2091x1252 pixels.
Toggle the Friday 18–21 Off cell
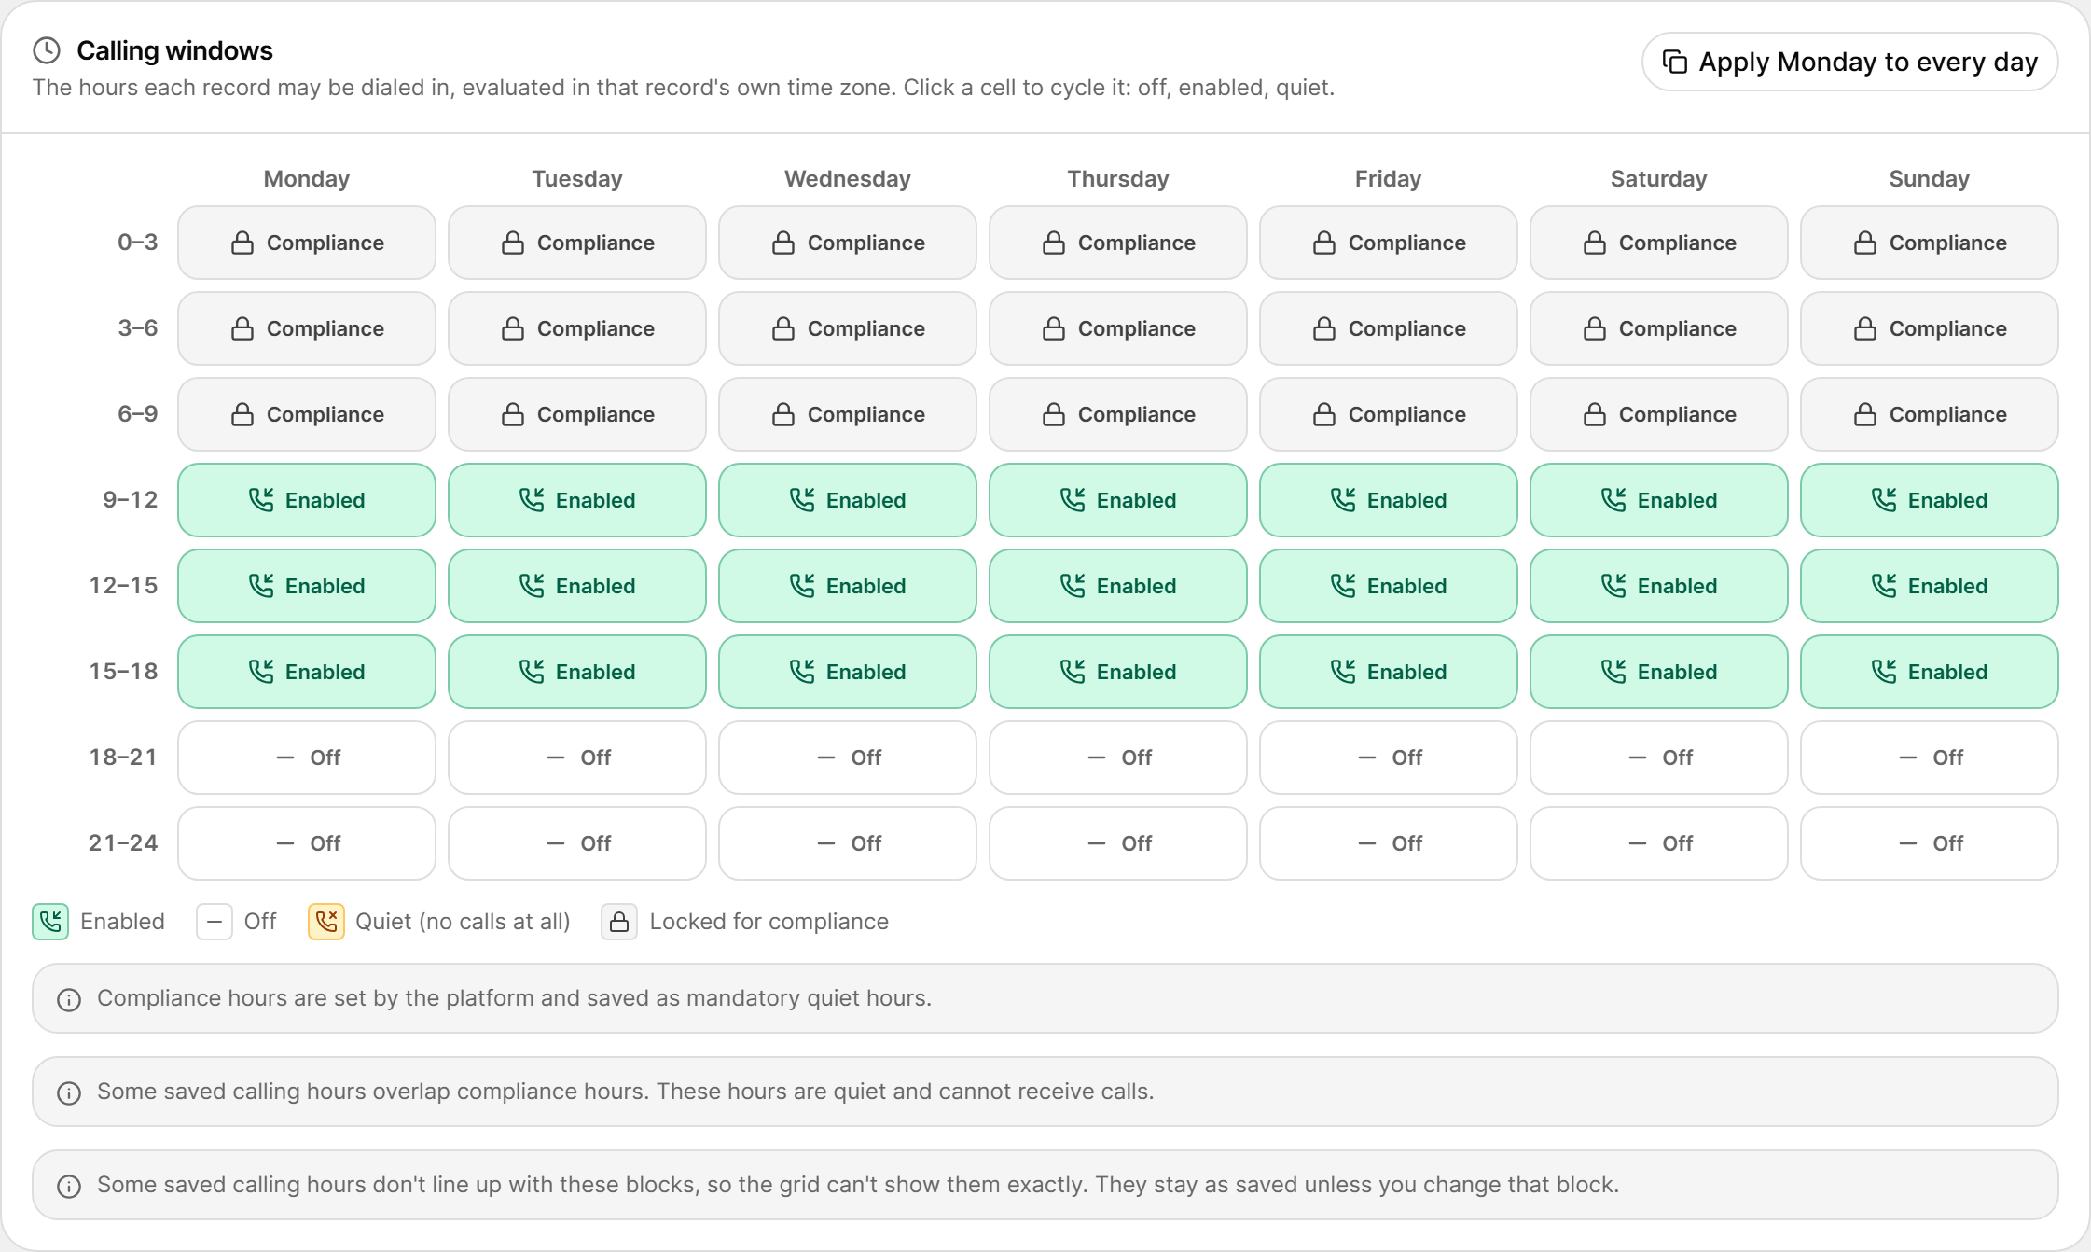coord(1389,758)
